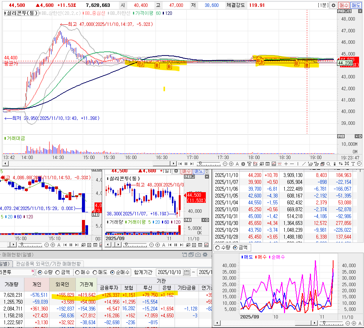Click right scroll arrow of main chart scrollbar
Image resolution: width=364 pixels, height=328 pixels.
click(173, 164)
